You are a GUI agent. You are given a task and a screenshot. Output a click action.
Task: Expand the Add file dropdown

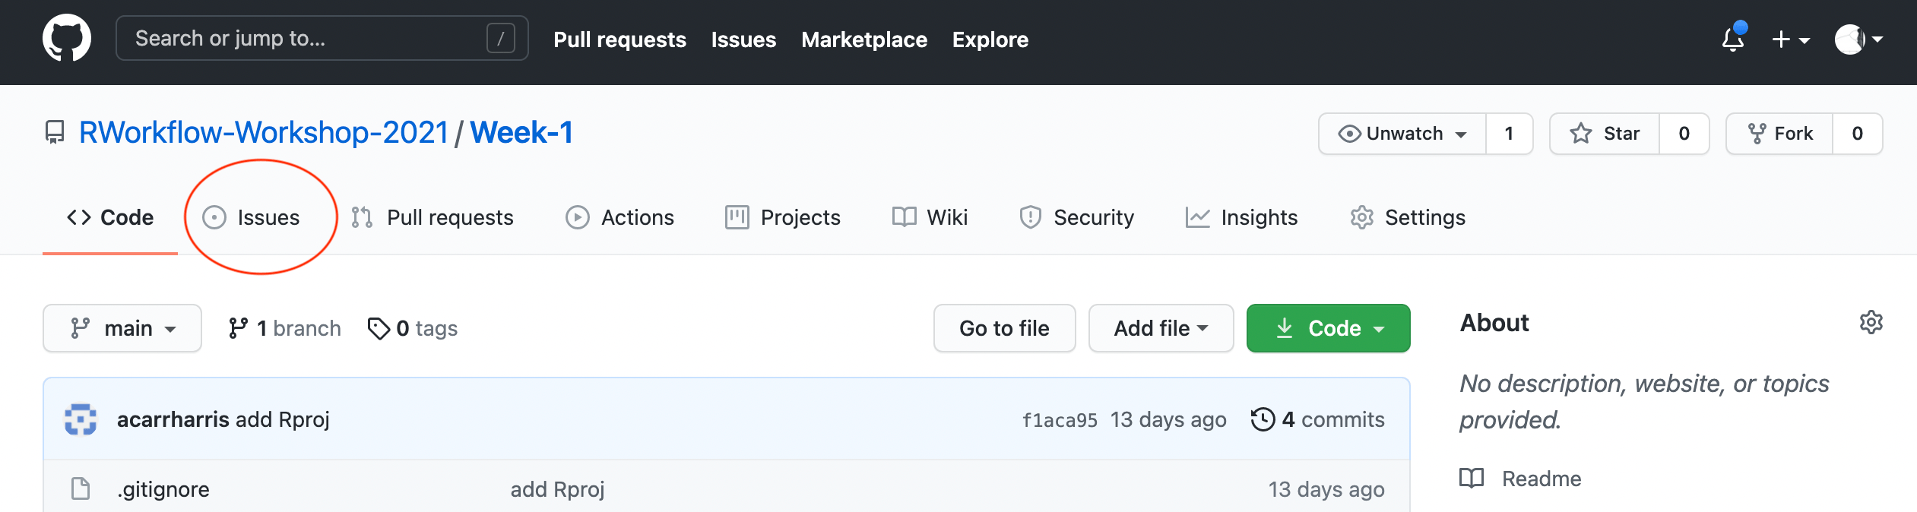[x=1161, y=328]
